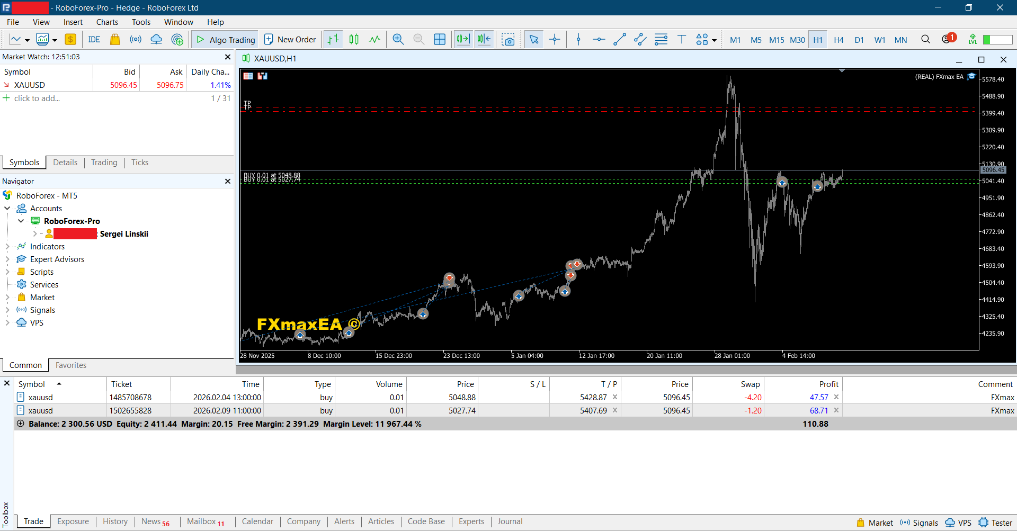
Task: Sort trades by the Profit column header
Action: pos(803,384)
